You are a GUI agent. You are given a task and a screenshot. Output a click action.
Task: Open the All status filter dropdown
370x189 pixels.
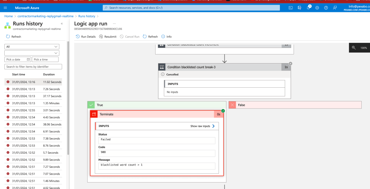pos(32,47)
